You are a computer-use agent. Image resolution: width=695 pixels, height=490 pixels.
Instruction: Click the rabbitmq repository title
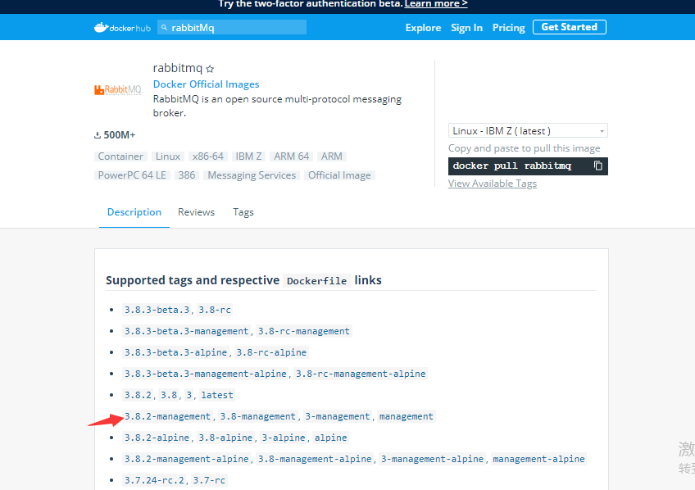178,68
